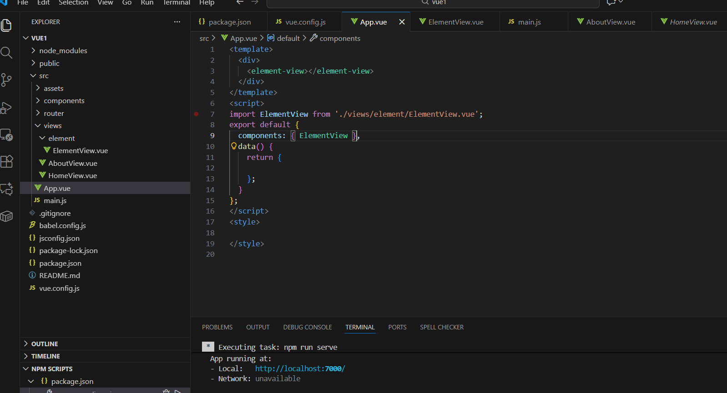Image resolution: width=727 pixels, height=393 pixels.
Task: Expand the components folder
Action: click(x=38, y=100)
